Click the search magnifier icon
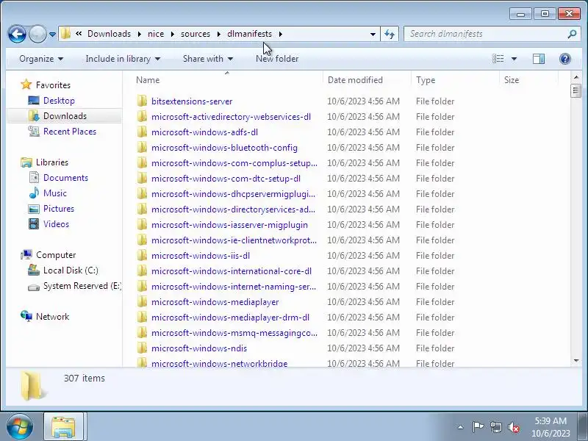 [572, 34]
